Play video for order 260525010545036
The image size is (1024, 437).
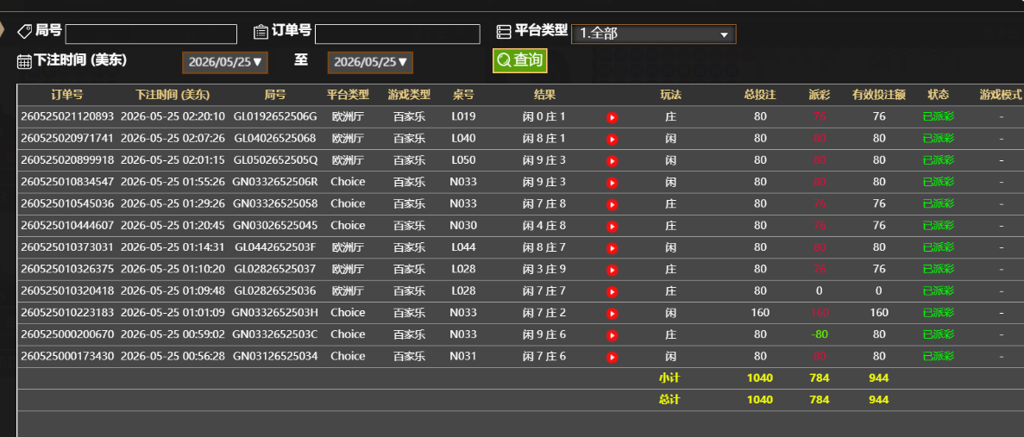tap(612, 205)
